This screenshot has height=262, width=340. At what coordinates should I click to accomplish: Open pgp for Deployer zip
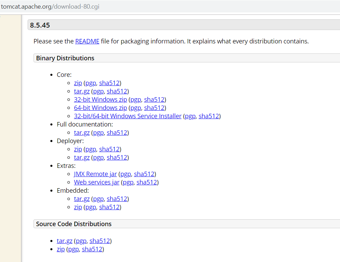click(91, 149)
